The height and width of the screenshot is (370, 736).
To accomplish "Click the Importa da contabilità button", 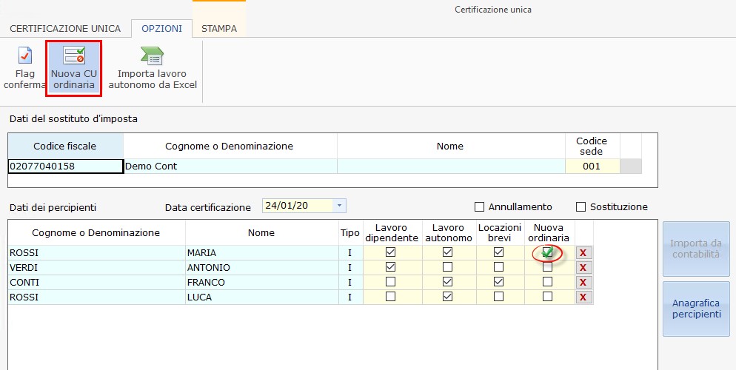I will (696, 249).
